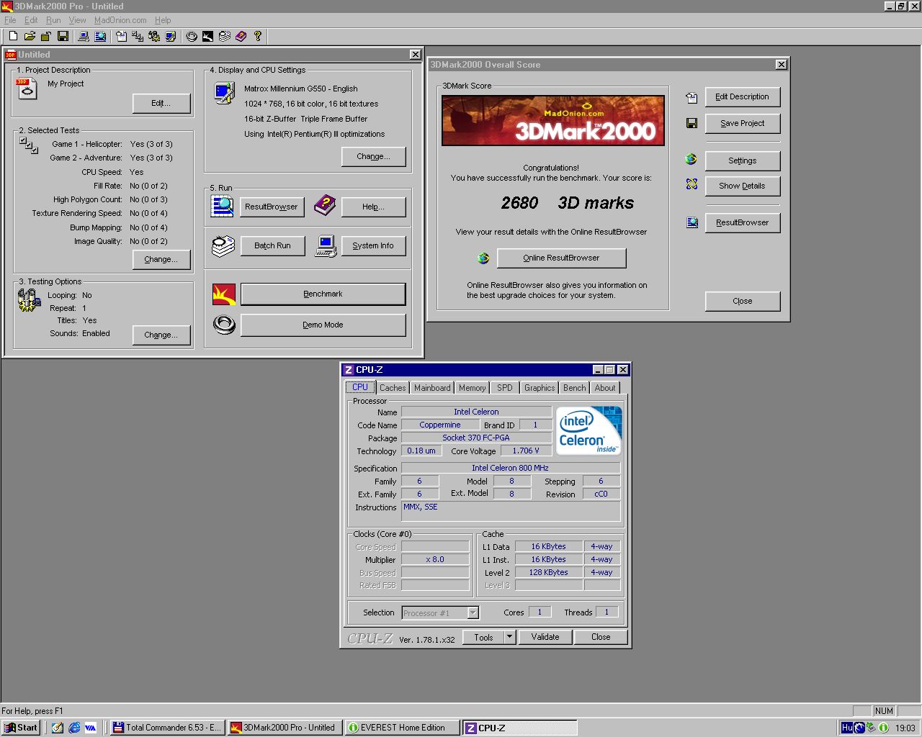Open the Run menu
This screenshot has width=922, height=737.
pos(53,20)
